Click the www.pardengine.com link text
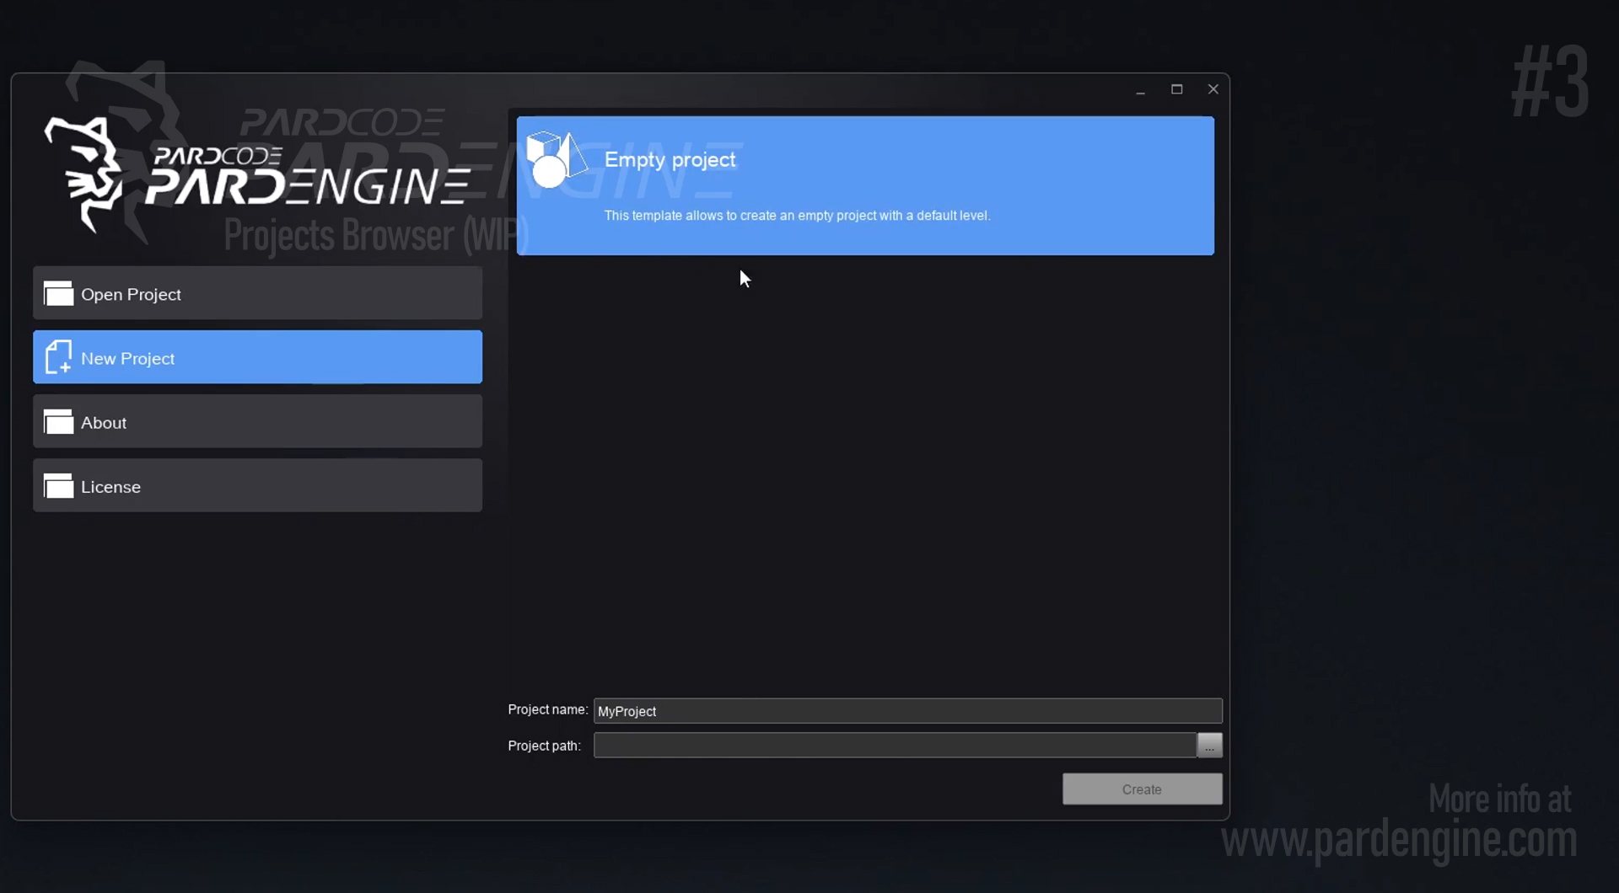Image resolution: width=1619 pixels, height=893 pixels. pyautogui.click(x=1398, y=840)
